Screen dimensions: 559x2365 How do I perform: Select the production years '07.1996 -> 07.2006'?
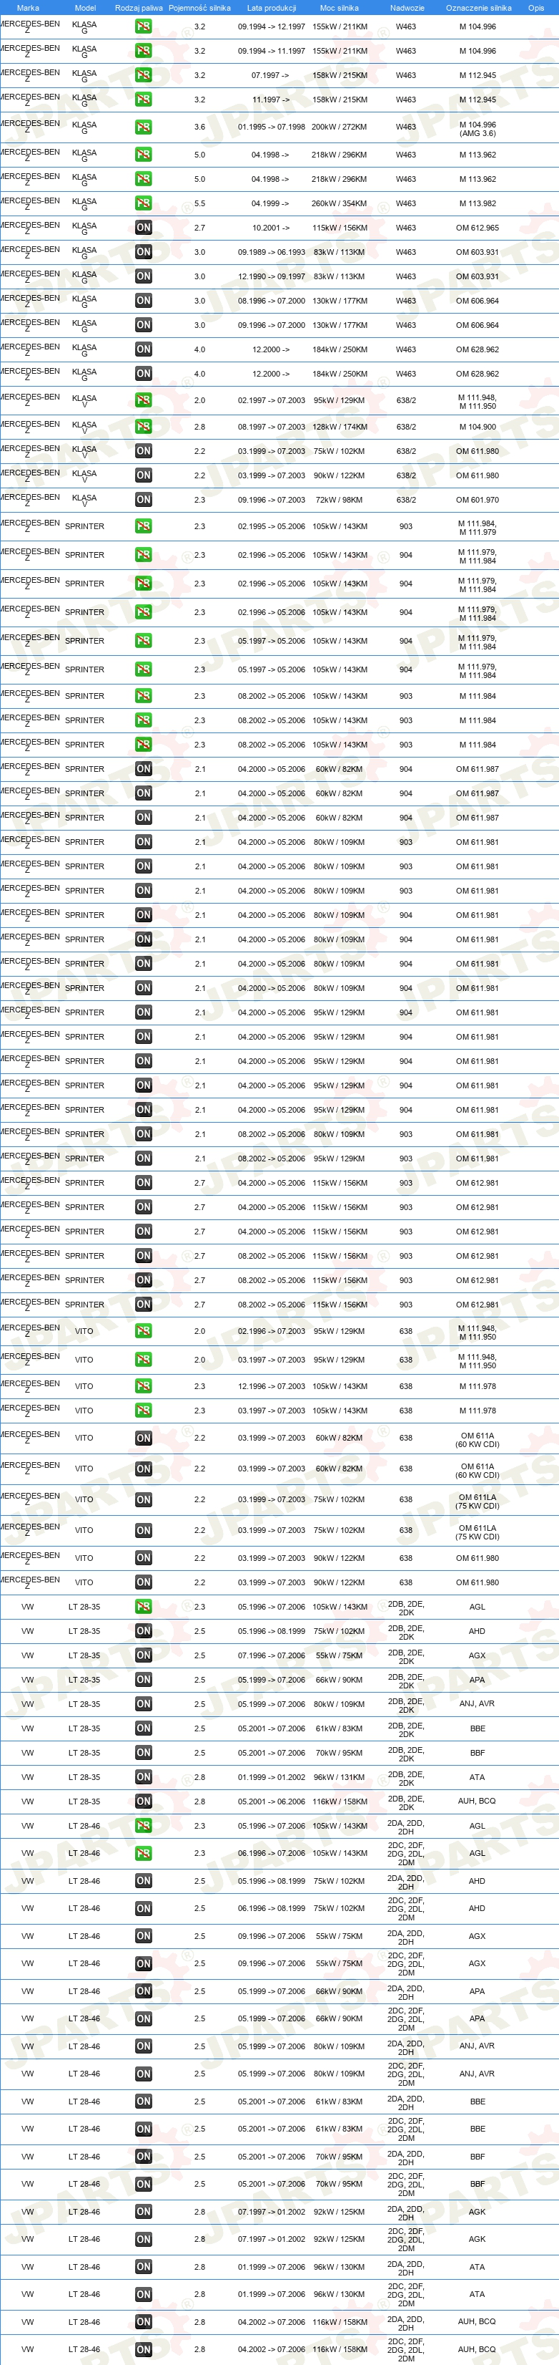[271, 1655]
